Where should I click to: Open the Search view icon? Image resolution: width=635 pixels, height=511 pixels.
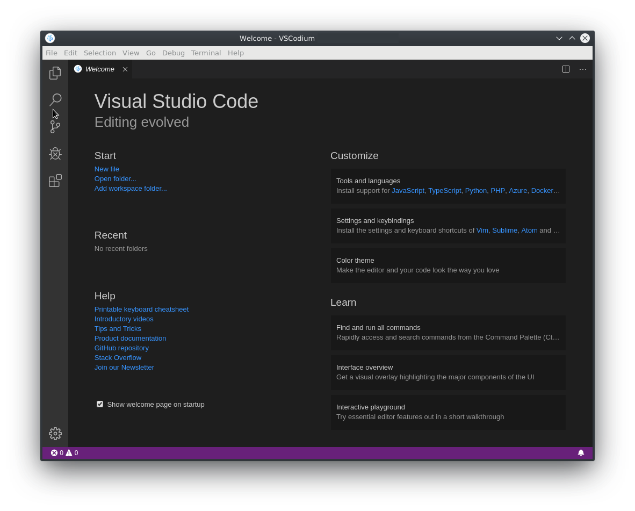(55, 99)
